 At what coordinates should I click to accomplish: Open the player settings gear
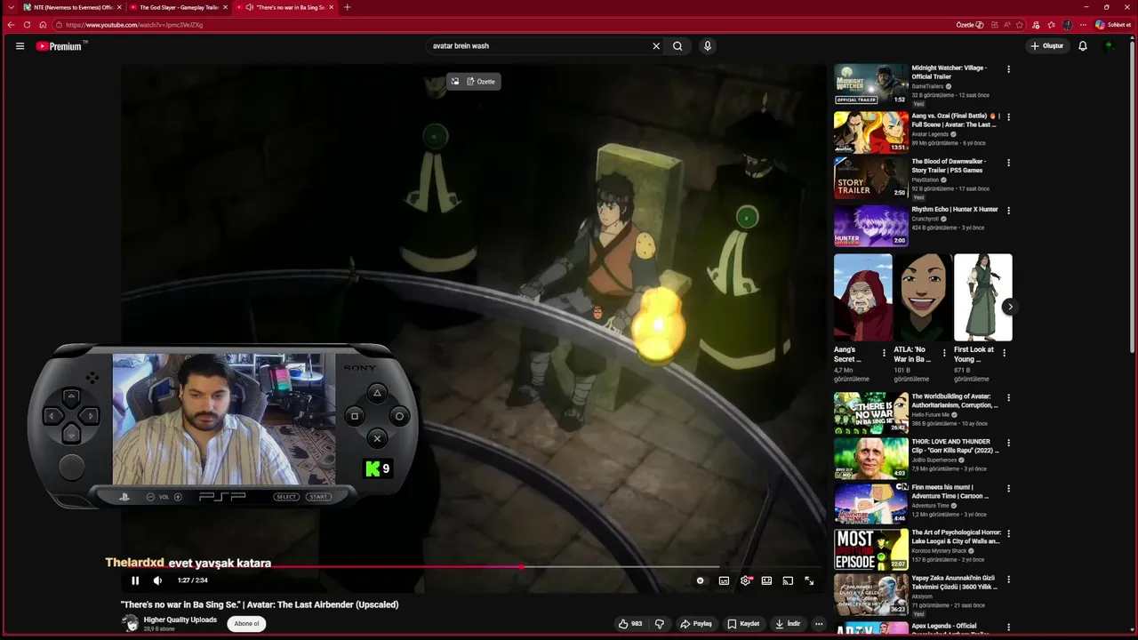(745, 580)
